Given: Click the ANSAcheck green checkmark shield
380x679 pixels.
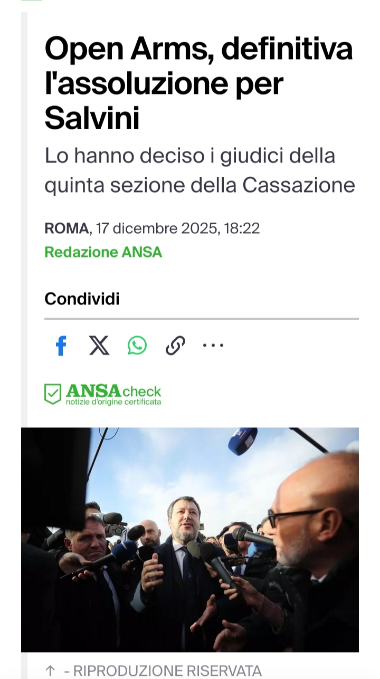Looking at the screenshot, I should click(x=53, y=394).
